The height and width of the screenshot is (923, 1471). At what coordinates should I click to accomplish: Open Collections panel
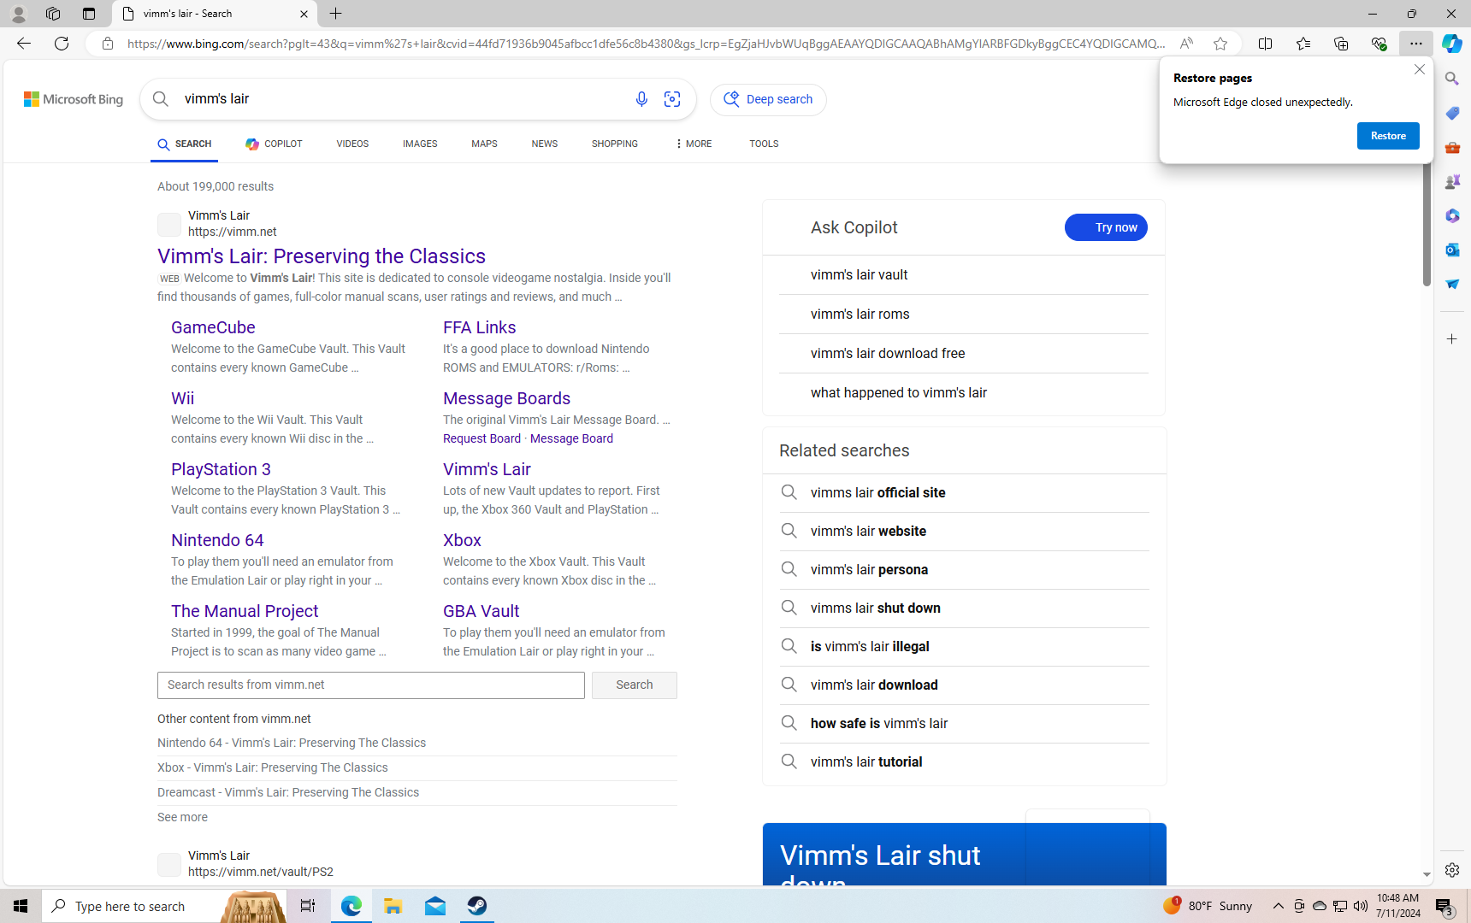click(1340, 44)
